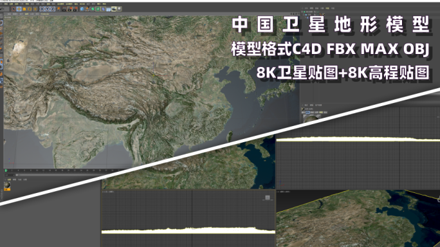Open the ProRender viewport menu
This screenshot has height=247, width=440.
[x=45, y=14]
